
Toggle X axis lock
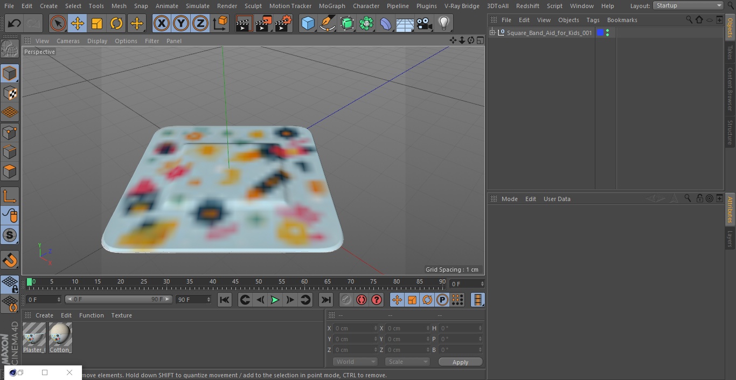point(162,24)
